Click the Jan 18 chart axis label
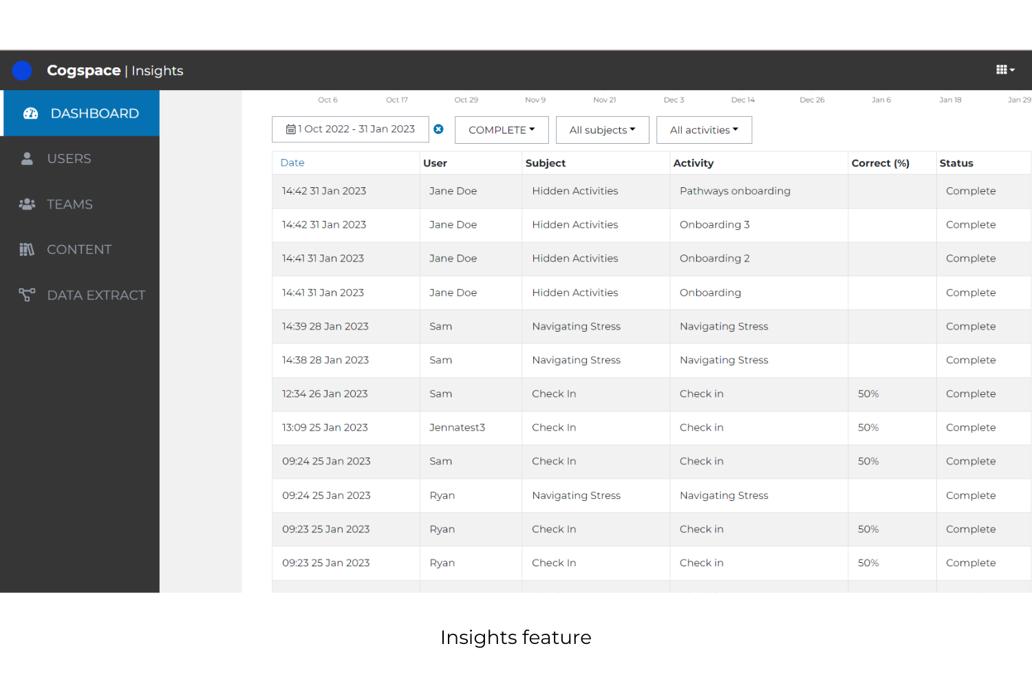The height and width of the screenshot is (688, 1032). point(950,100)
